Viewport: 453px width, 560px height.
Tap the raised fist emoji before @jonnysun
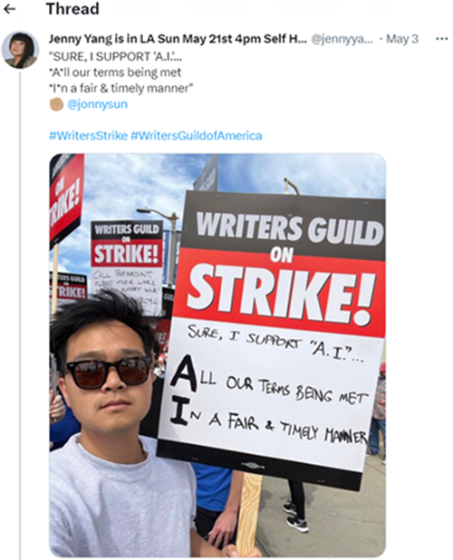pyautogui.click(x=56, y=104)
